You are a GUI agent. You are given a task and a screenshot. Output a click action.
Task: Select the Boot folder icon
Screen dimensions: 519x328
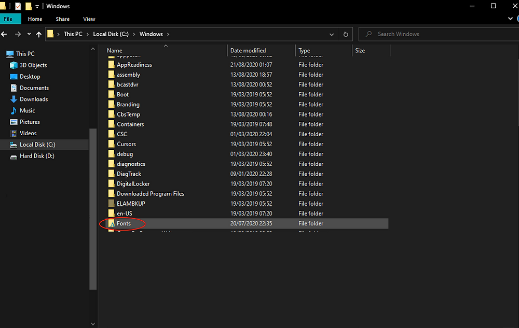[112, 94]
